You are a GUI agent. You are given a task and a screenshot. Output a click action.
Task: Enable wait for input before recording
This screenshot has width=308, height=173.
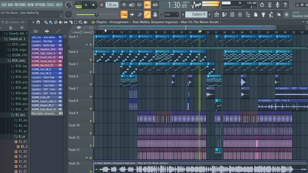[131, 5]
